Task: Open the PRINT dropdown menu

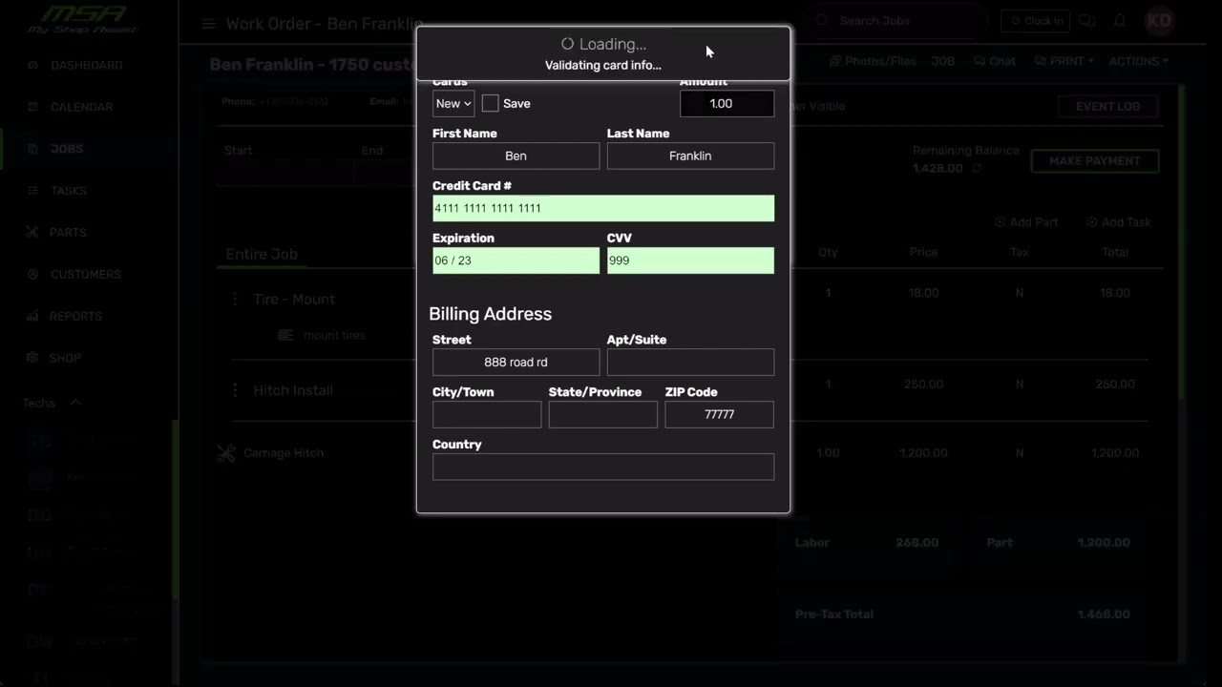Action: (1064, 61)
